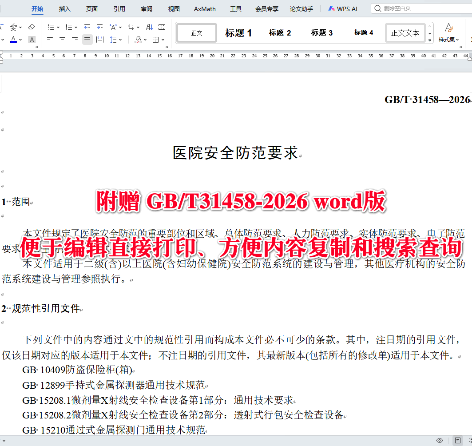Screen dimensions: 472x446
Task: Decrease paragraph indent
Action: coord(87,27)
